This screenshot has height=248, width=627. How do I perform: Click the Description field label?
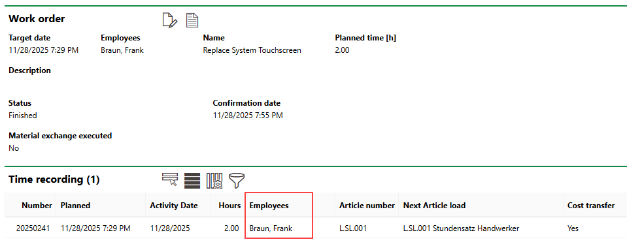(x=29, y=70)
